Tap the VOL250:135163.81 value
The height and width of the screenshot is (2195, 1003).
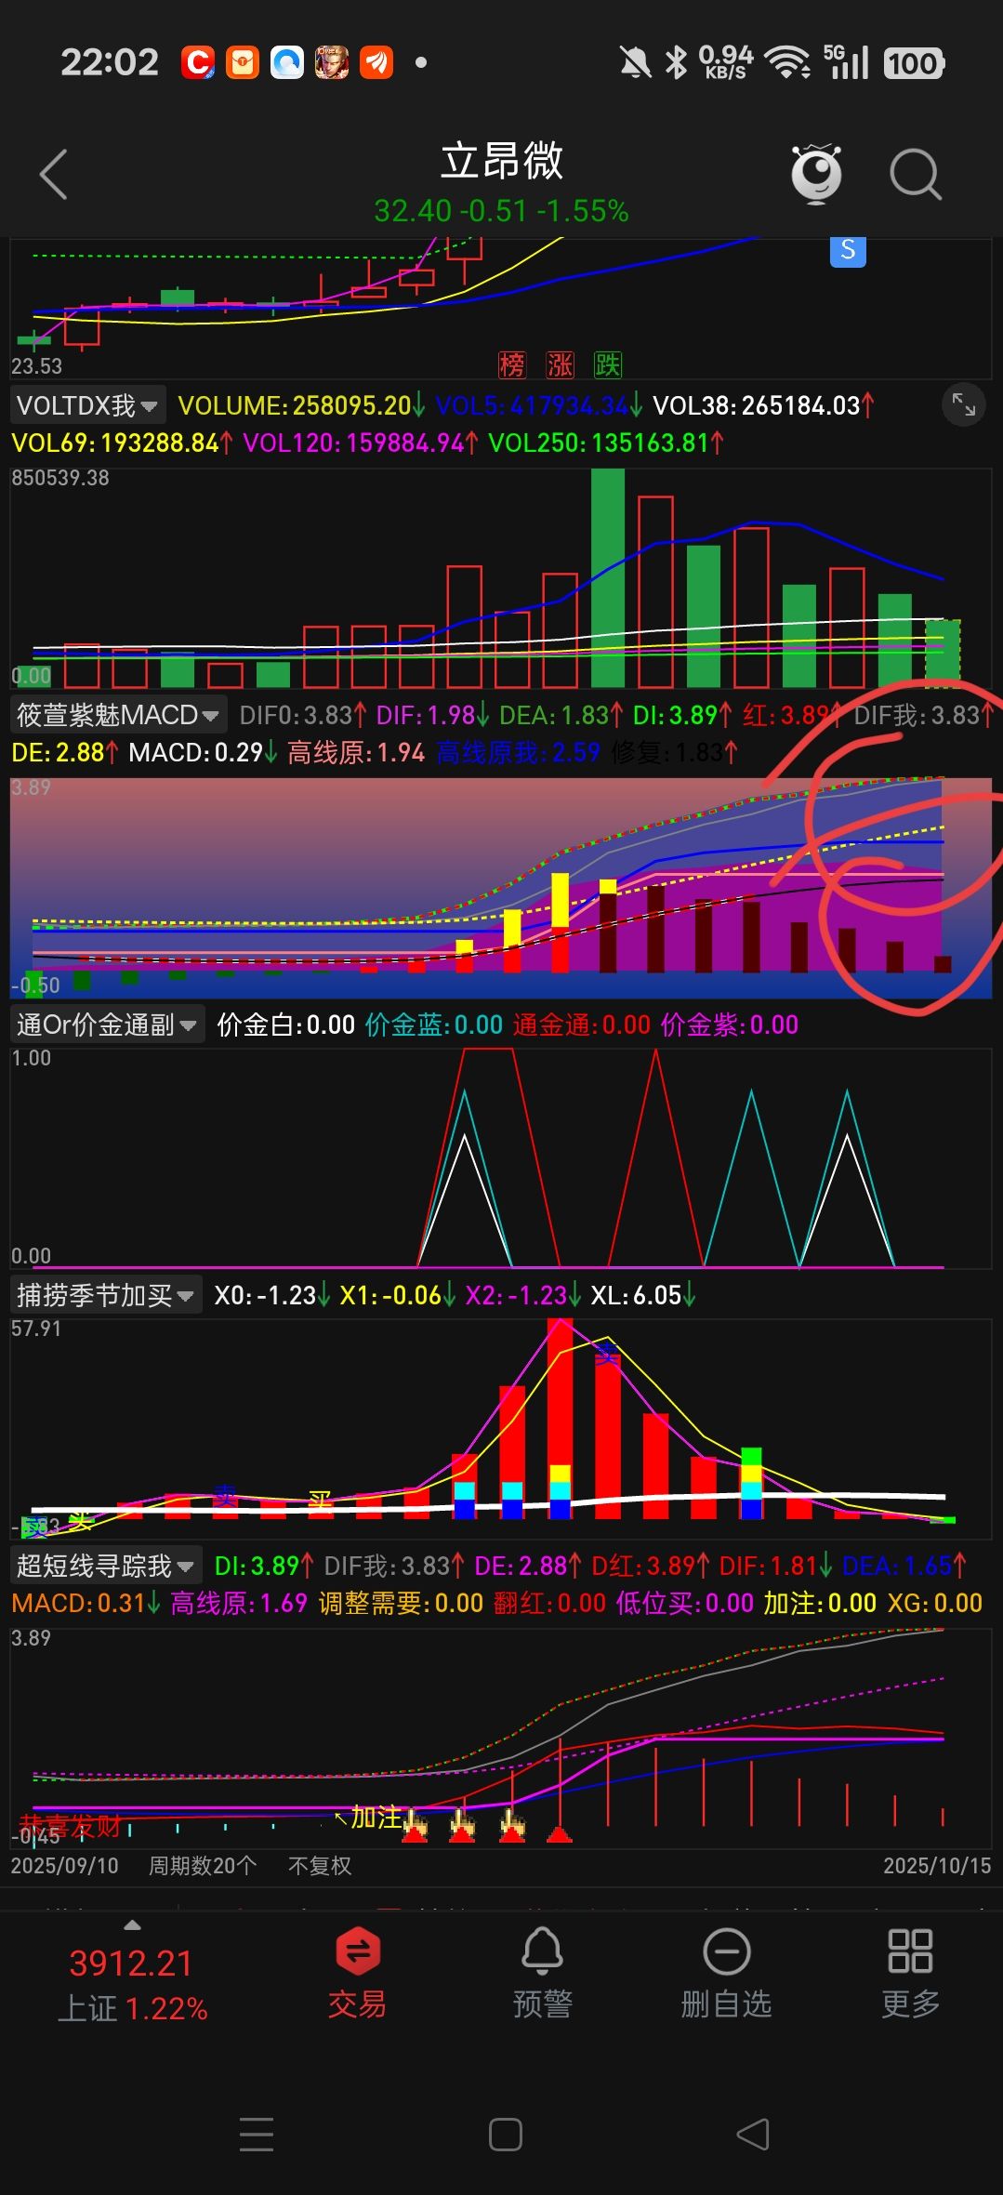pos(605,443)
